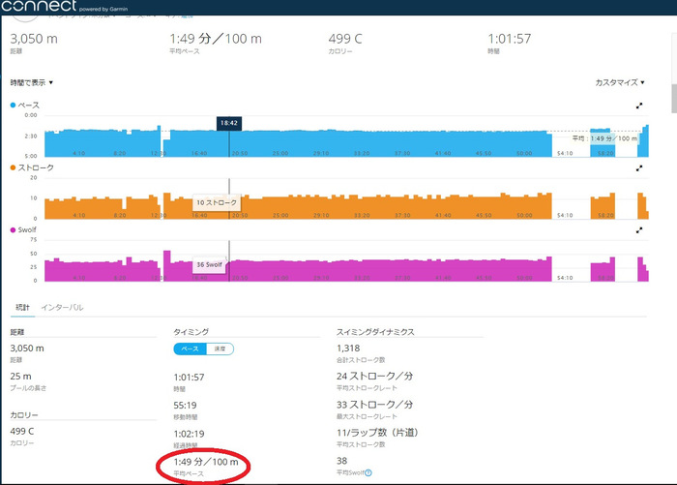The width and height of the screenshot is (677, 485).
Task: Click 1,318 total strokes value
Action: tap(348, 348)
